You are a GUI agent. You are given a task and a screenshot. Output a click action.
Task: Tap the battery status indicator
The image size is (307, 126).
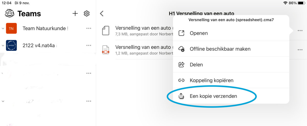301,3
